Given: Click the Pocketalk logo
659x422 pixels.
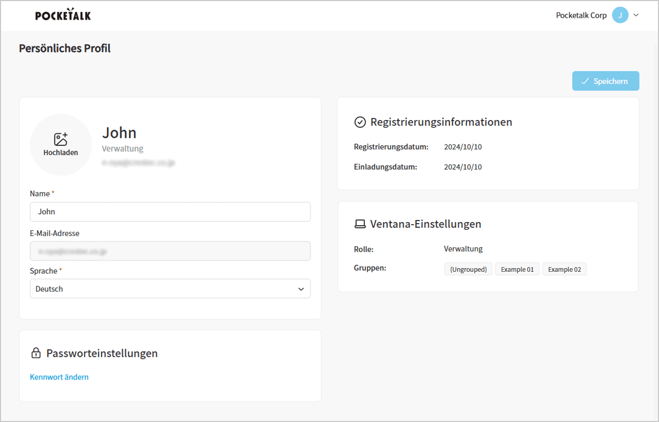Looking at the screenshot, I should tap(63, 15).
